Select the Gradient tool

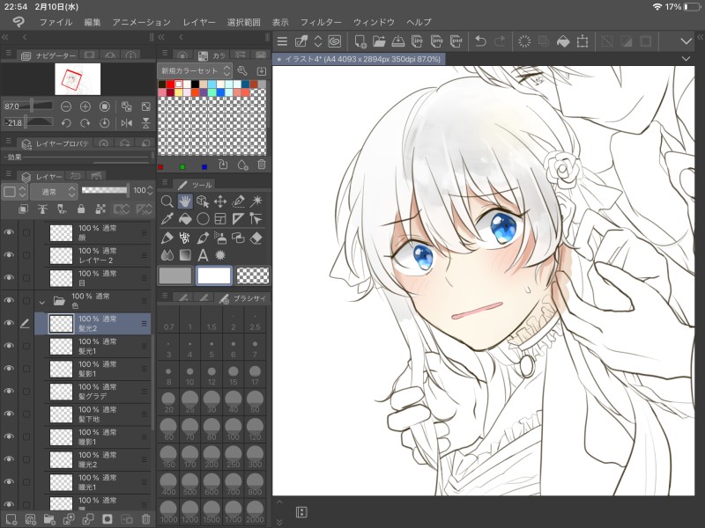(185, 255)
